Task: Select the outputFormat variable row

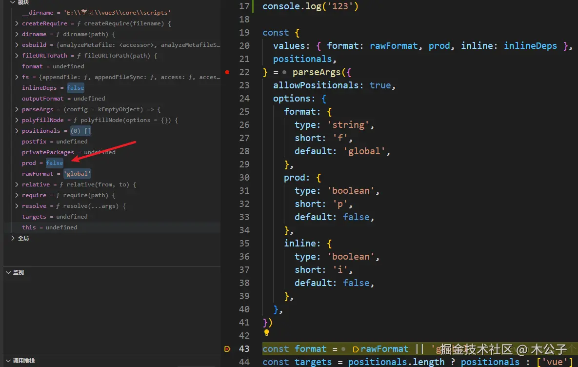Action: (x=112, y=99)
